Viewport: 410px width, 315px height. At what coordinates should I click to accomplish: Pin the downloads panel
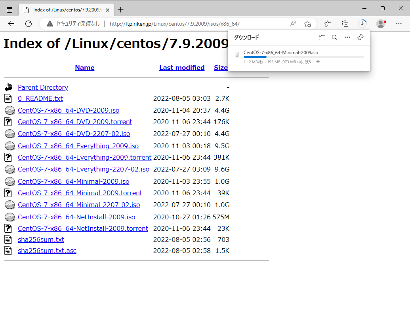[x=360, y=37]
